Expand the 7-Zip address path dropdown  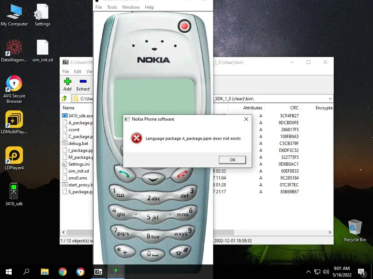point(330,99)
